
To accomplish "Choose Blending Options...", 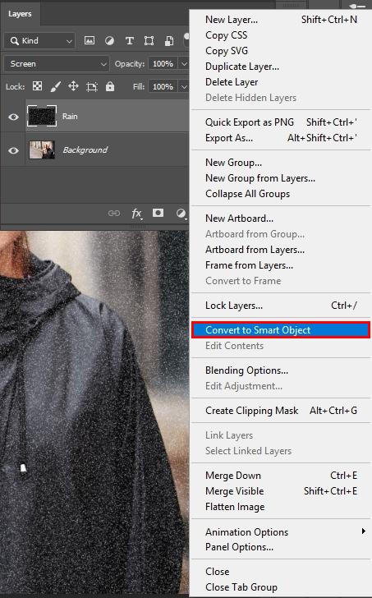I will tap(246, 370).
